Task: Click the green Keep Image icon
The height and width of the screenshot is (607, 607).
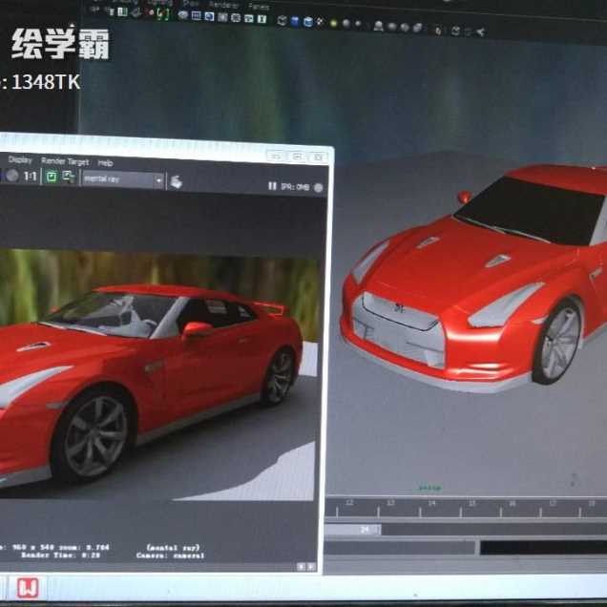Action: 52,177
